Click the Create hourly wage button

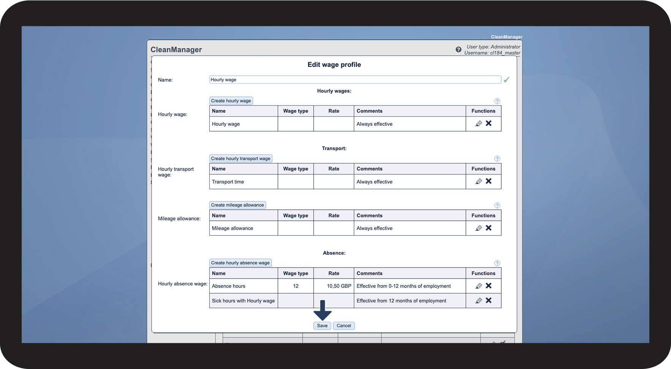[x=231, y=101]
